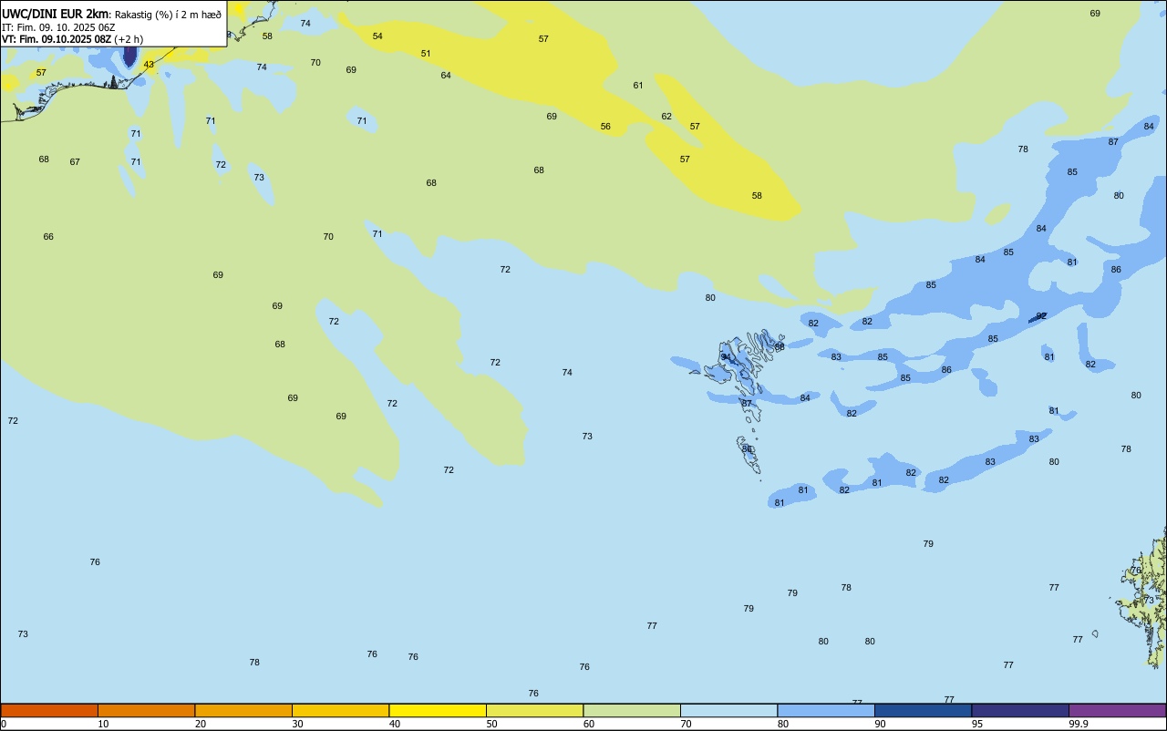Click the 40–50 bright yellow legend swatch

click(x=438, y=710)
